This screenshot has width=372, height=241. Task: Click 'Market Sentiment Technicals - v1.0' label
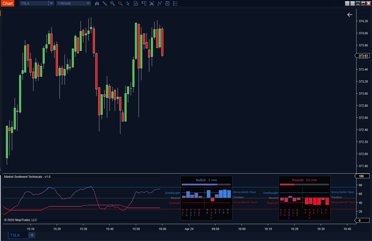(27, 177)
